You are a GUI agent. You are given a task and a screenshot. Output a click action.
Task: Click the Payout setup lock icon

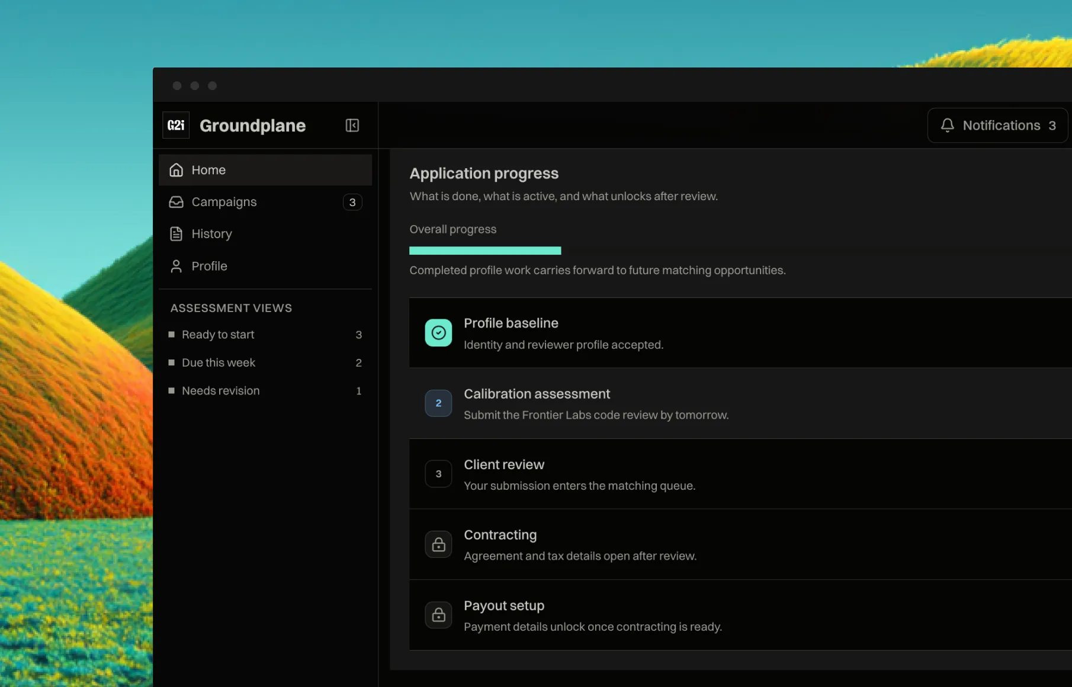[438, 615]
